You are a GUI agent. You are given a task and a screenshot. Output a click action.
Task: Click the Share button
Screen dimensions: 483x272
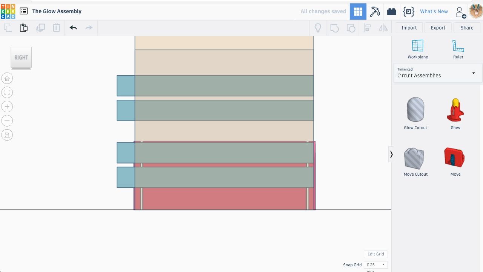point(467,28)
